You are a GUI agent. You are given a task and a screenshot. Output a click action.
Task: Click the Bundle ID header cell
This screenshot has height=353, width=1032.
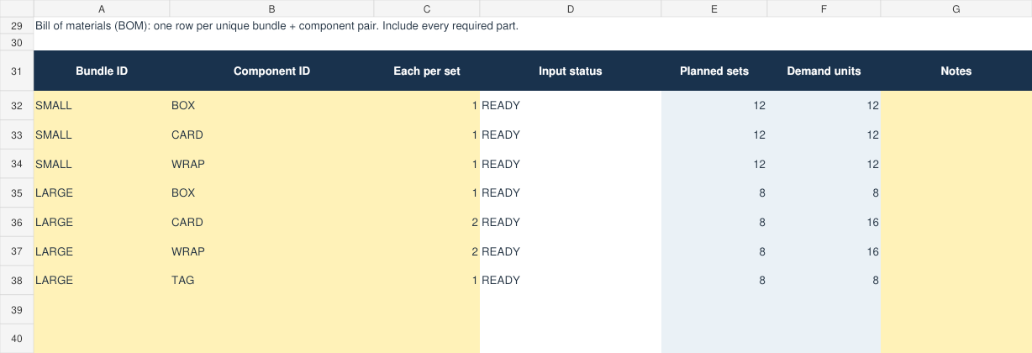tap(101, 71)
